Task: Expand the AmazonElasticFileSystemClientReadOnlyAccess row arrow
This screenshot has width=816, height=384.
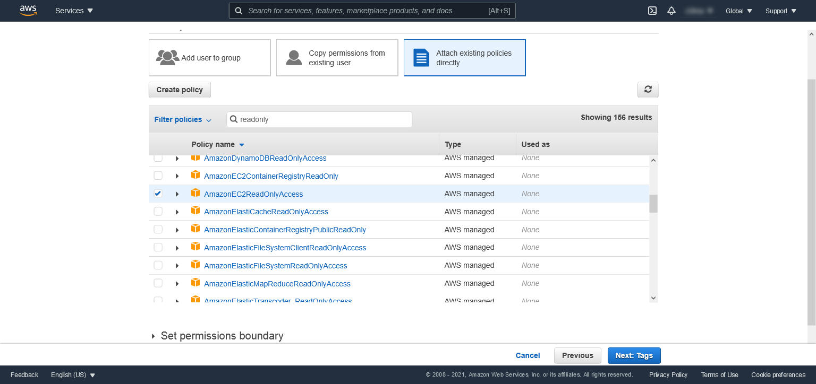Action: point(177,248)
